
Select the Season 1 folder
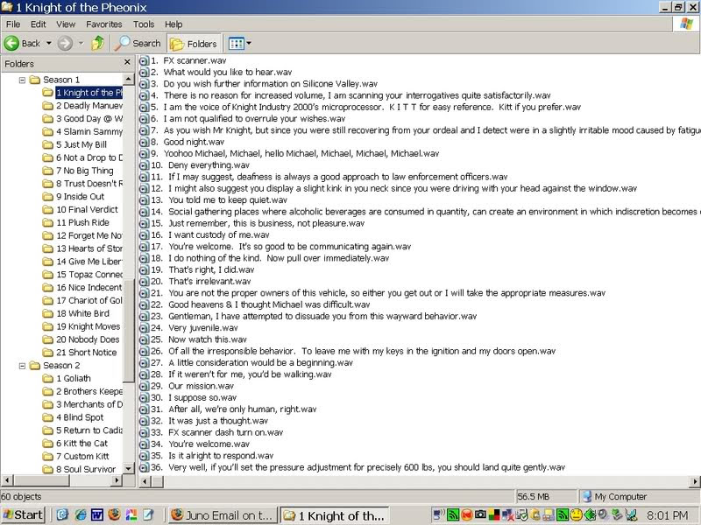[61, 80]
